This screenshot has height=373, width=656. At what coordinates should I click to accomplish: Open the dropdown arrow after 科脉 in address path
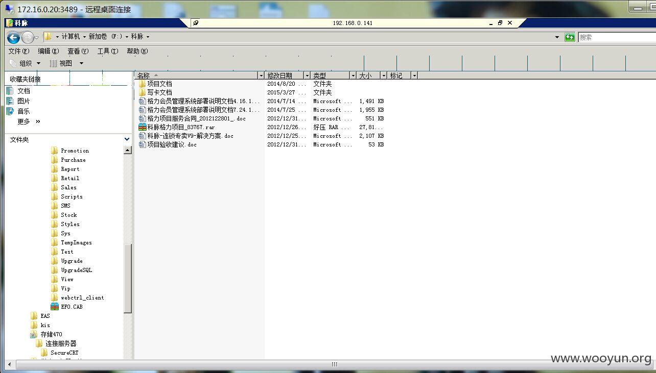coord(148,37)
